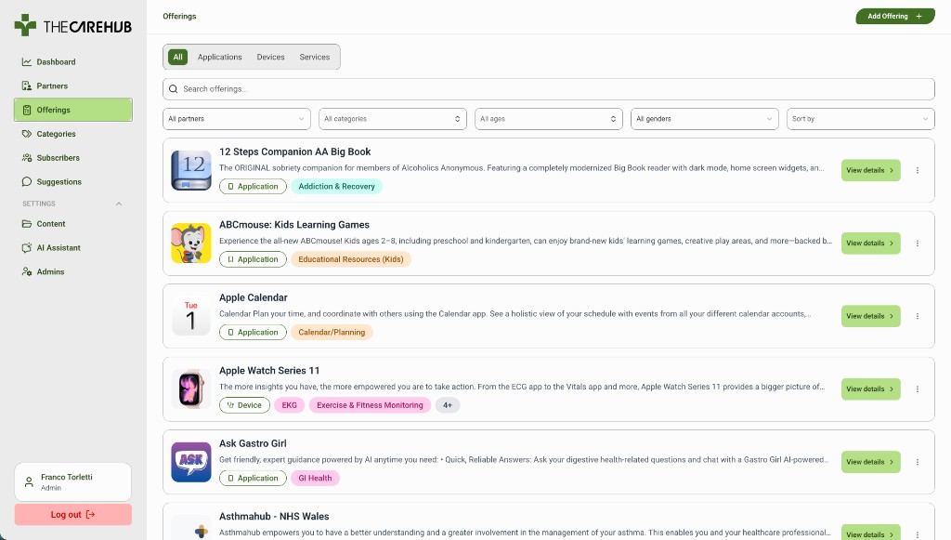Click Franco Torletti profile card
This screenshot has height=540, width=951.
pos(72,481)
